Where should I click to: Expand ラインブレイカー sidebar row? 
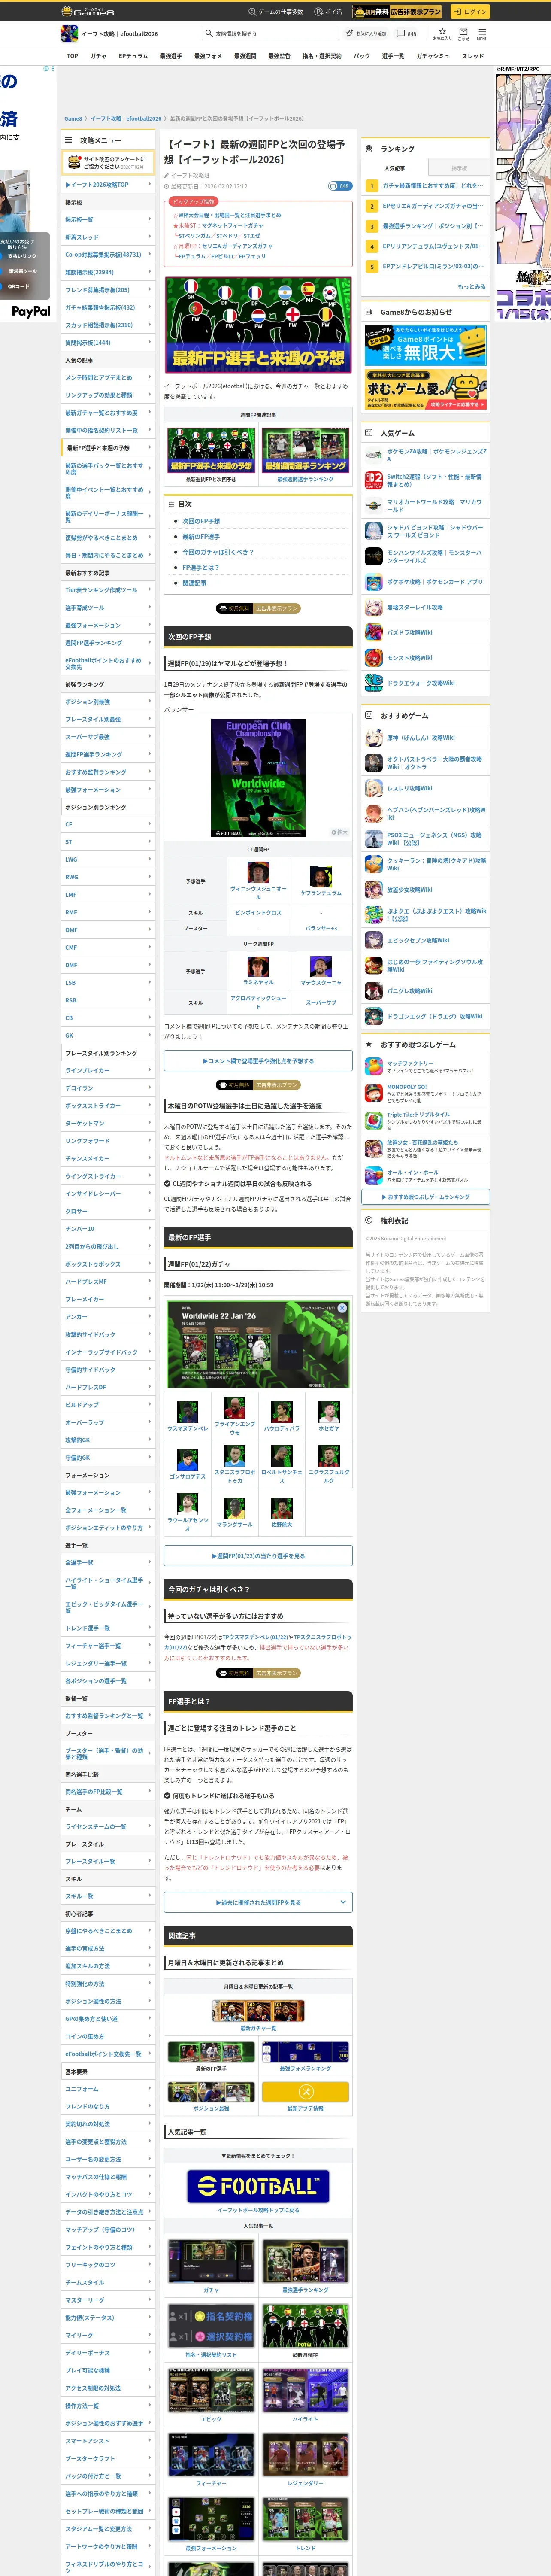[x=108, y=1070]
